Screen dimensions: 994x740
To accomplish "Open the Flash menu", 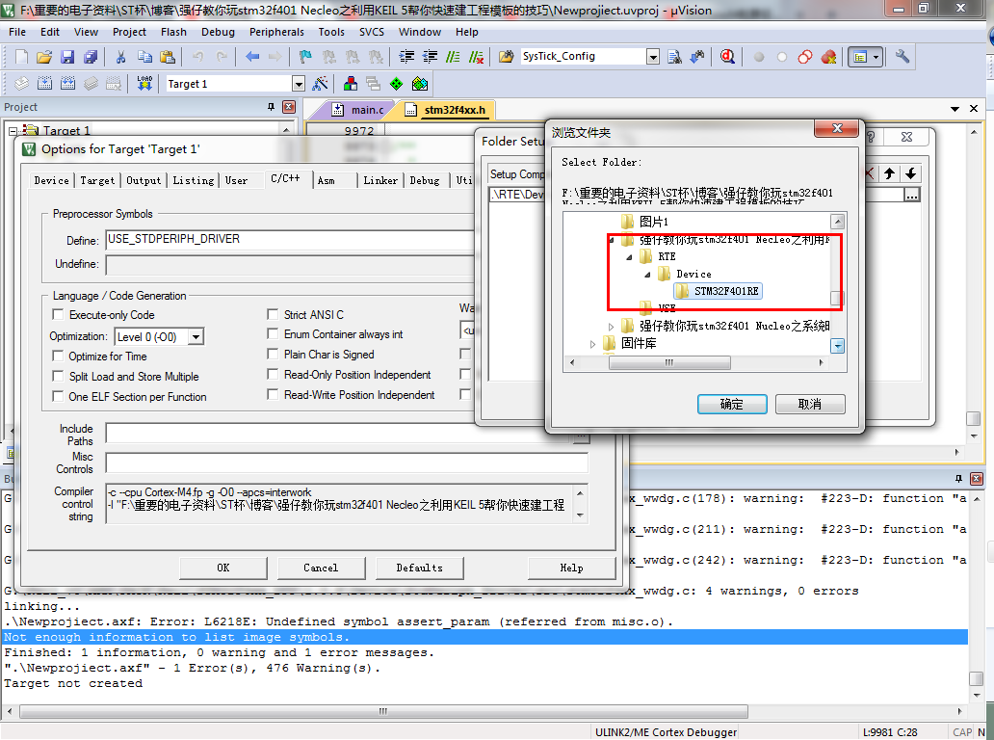I will (173, 32).
